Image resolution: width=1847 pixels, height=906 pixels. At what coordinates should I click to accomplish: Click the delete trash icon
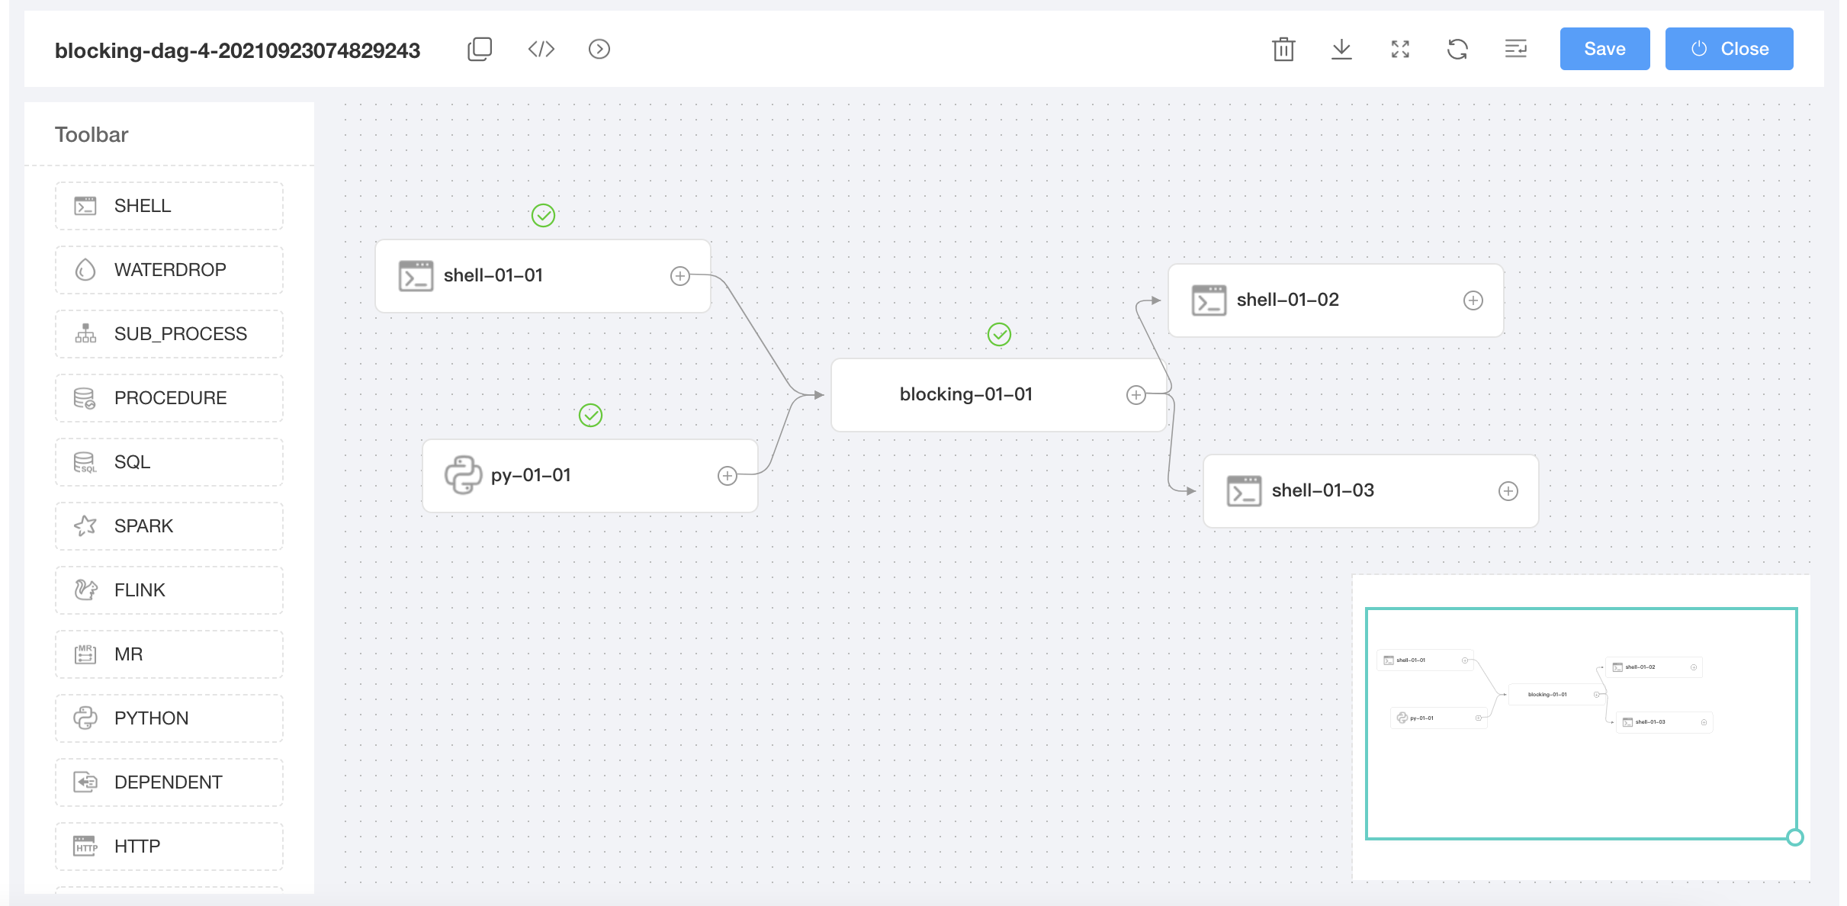pyautogui.click(x=1283, y=50)
